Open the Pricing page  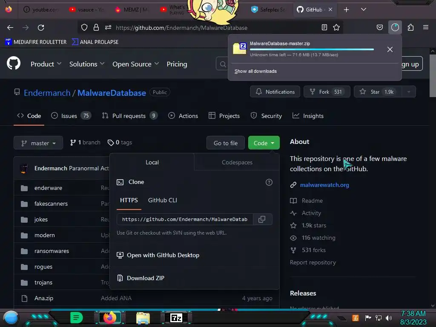(x=177, y=64)
